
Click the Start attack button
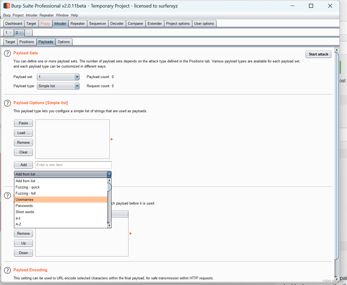pyautogui.click(x=318, y=54)
